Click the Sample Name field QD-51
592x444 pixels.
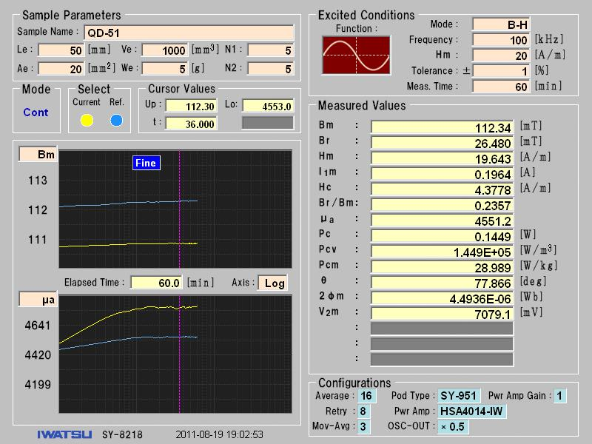click(189, 33)
